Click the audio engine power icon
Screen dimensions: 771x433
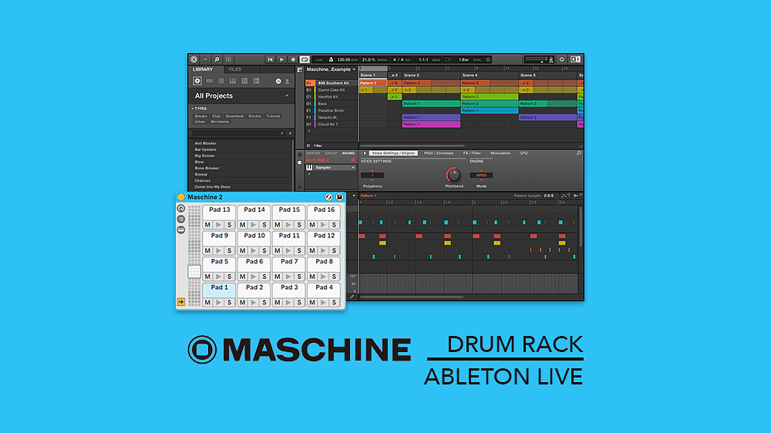561,59
